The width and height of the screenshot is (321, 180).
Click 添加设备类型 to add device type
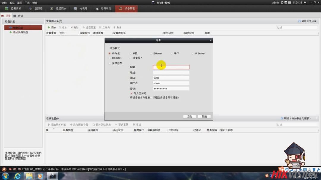(19, 32)
